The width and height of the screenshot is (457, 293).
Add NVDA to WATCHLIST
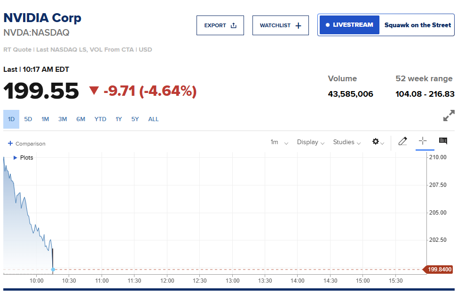(x=280, y=25)
